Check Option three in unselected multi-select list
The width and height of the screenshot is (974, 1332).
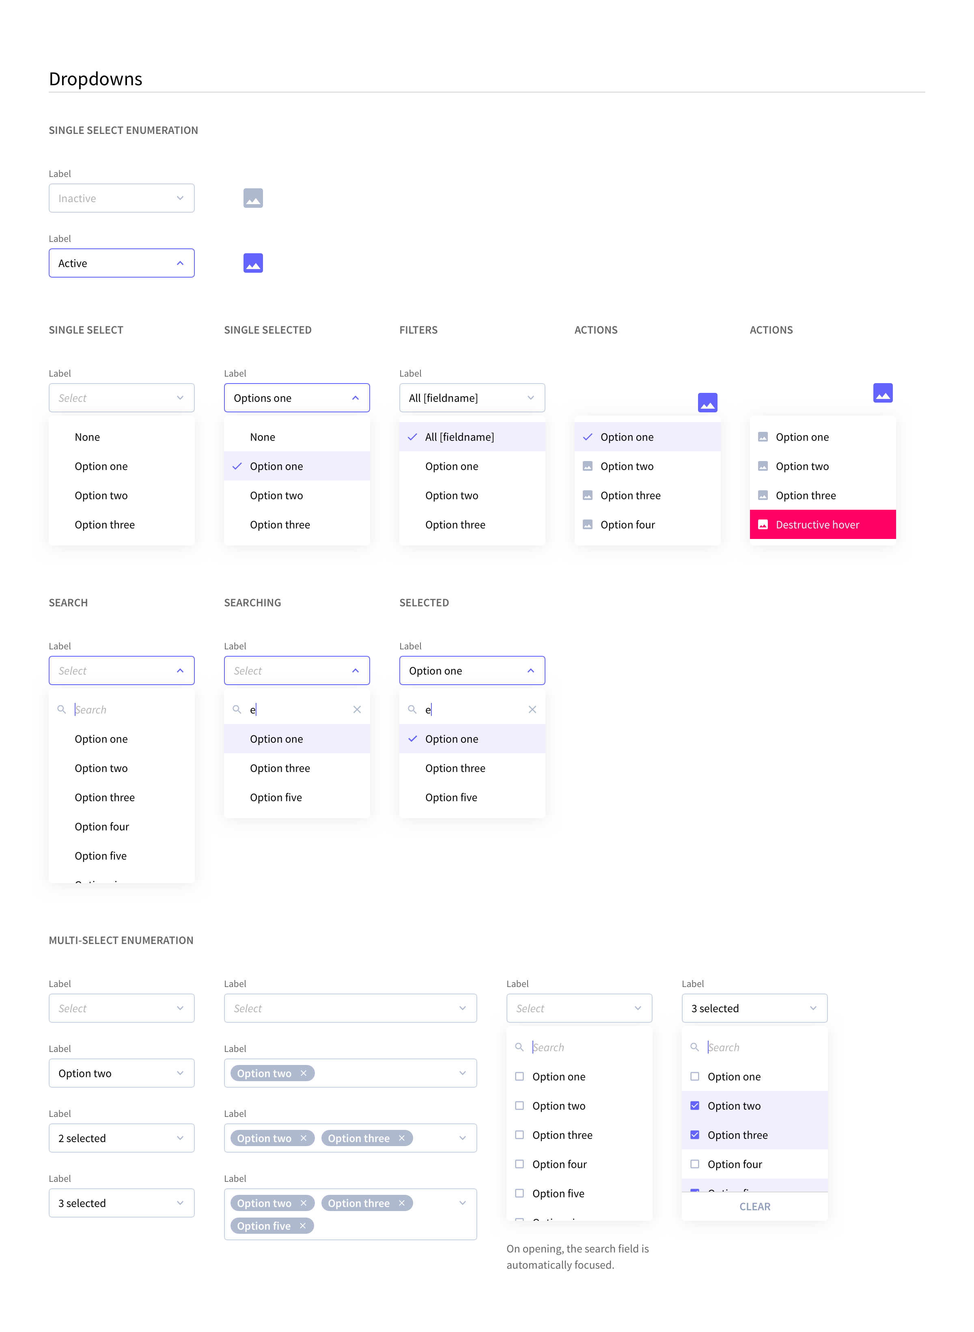(519, 1134)
